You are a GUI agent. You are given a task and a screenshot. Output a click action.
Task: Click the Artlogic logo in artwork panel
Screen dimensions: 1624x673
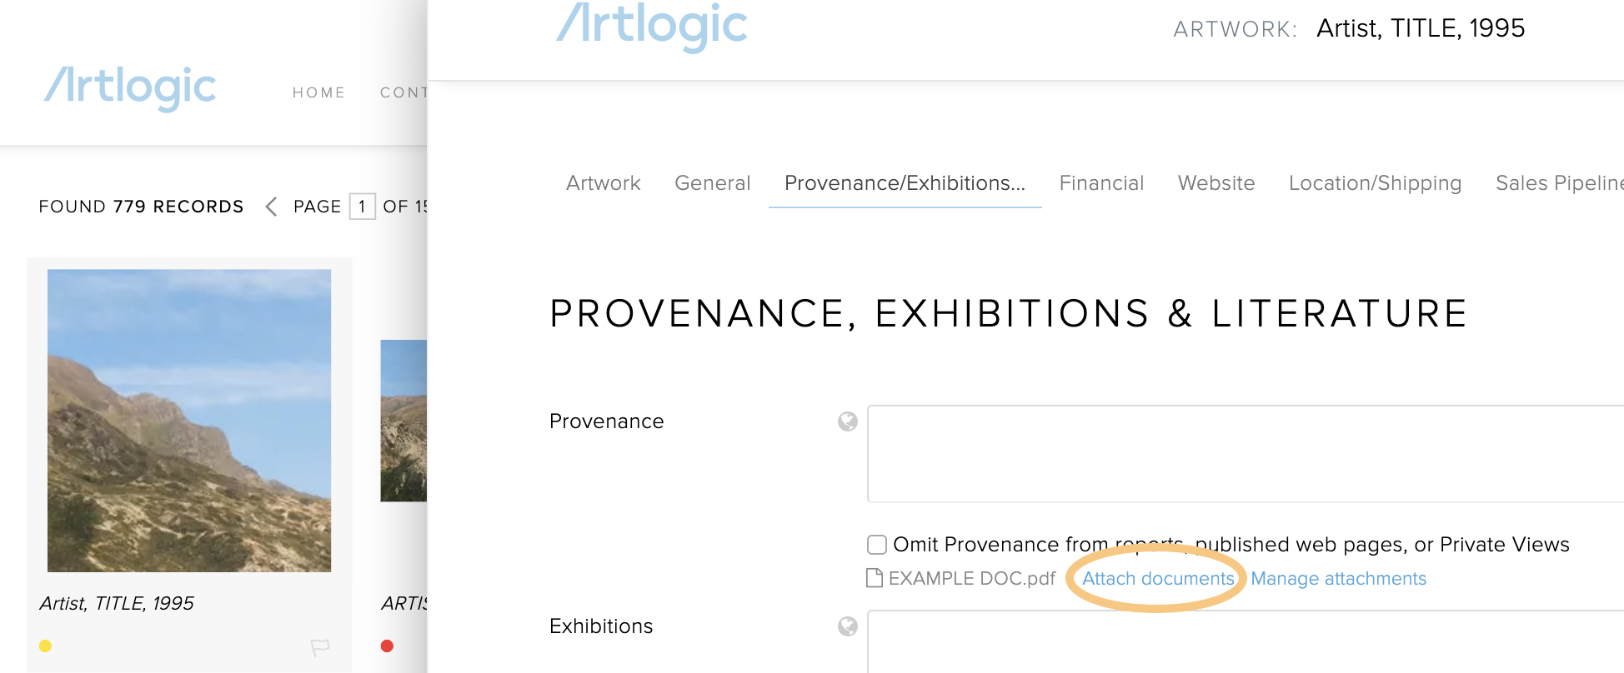click(x=652, y=25)
